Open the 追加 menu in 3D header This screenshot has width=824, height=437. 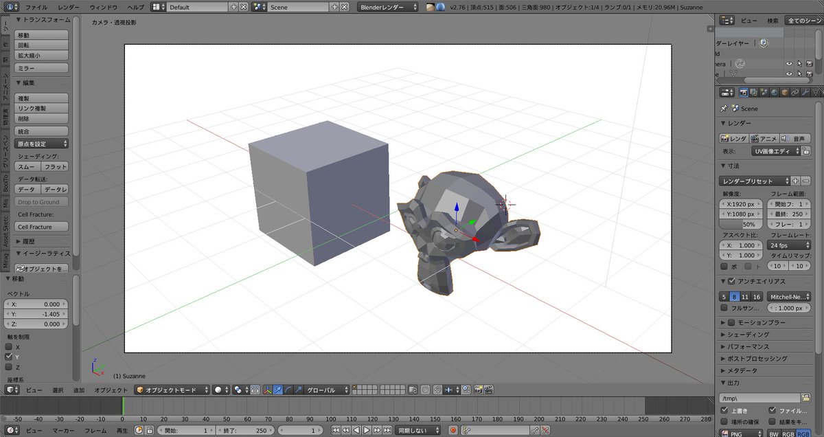click(x=79, y=390)
